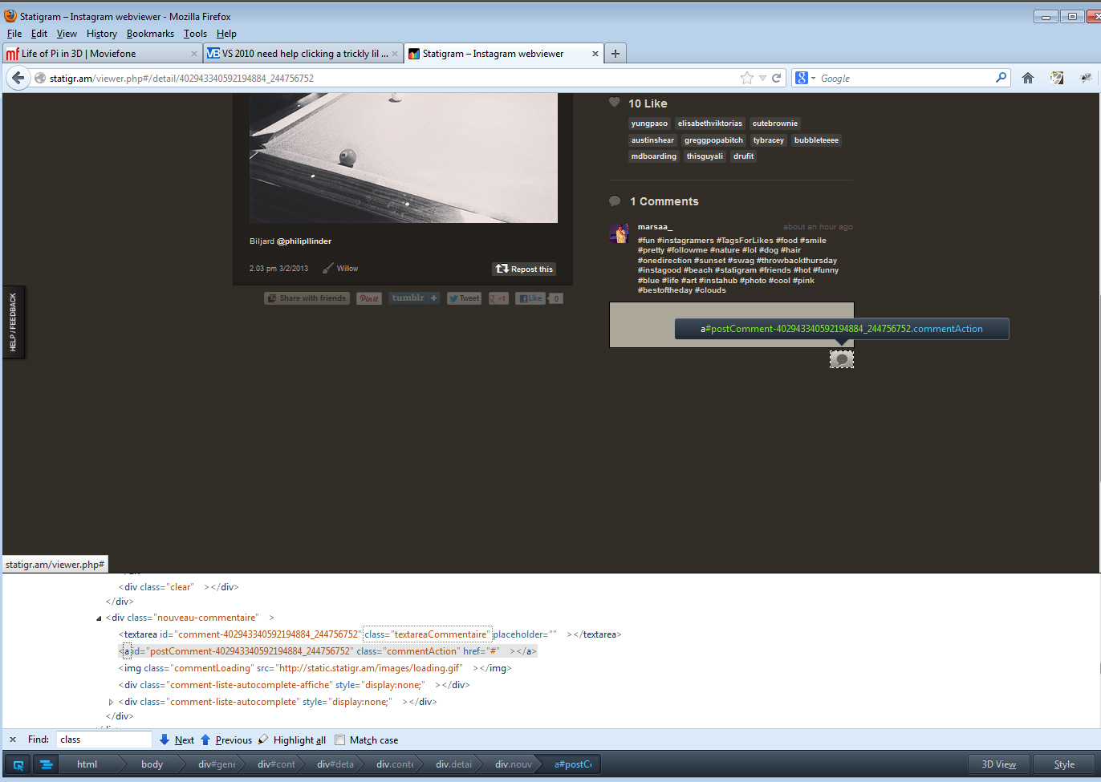The image size is (1101, 782).
Task: Open the Help menu
Action: click(226, 34)
